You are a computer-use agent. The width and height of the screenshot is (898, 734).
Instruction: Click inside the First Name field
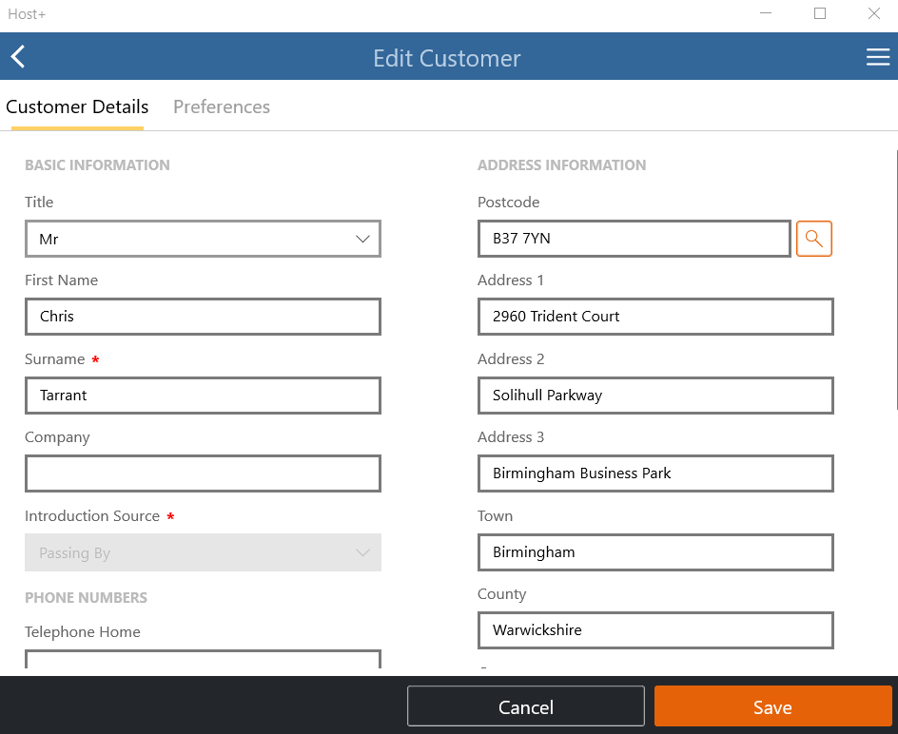tap(203, 317)
